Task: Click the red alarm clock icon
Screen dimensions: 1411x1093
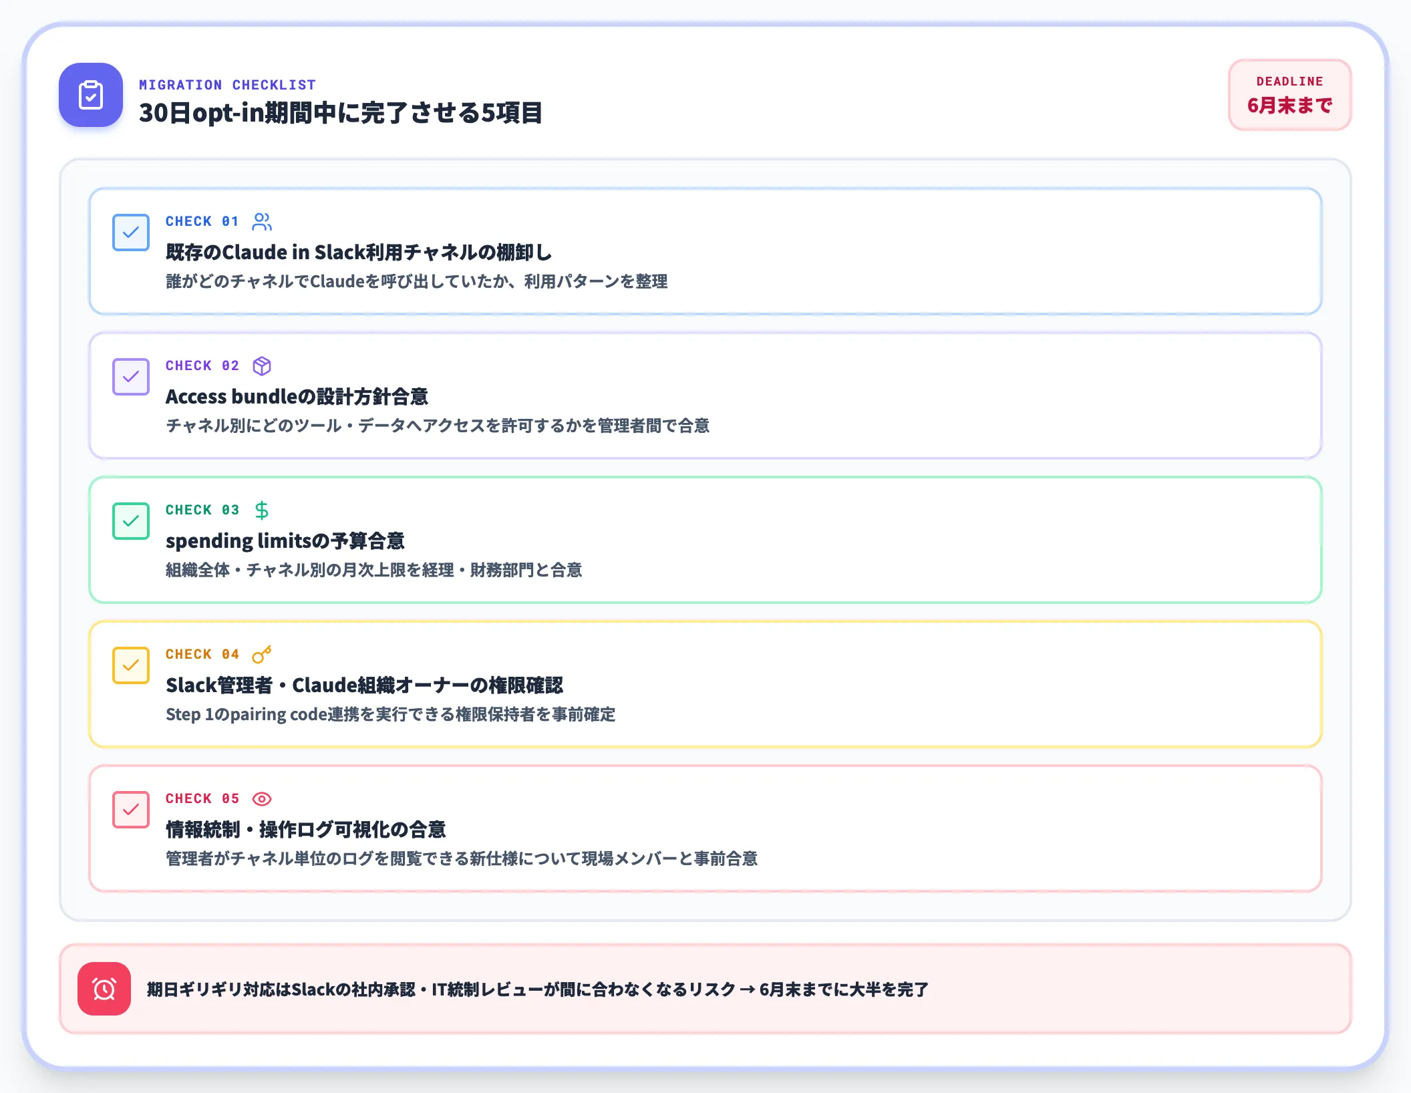Action: pos(104,989)
